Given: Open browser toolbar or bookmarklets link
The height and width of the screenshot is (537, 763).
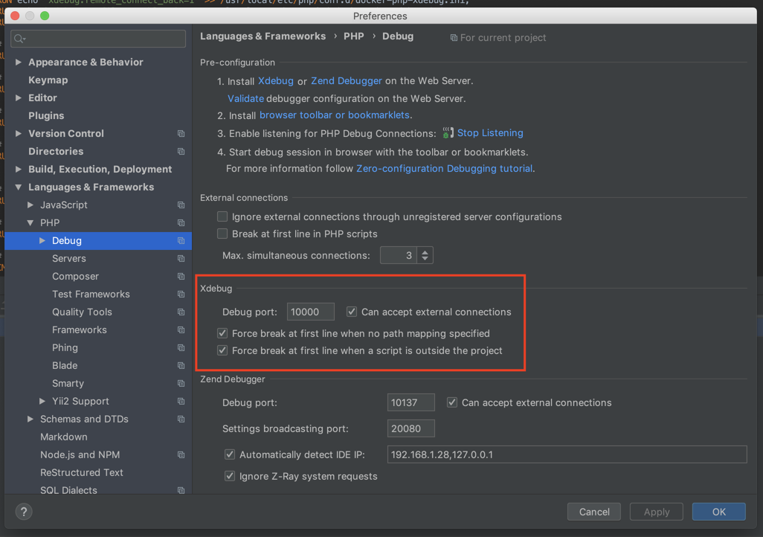Looking at the screenshot, I should [x=335, y=115].
